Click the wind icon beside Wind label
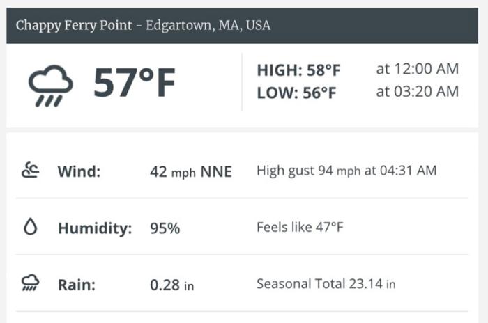The image size is (488, 323). (30, 170)
